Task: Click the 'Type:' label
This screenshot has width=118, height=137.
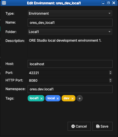Action: pos(10,14)
